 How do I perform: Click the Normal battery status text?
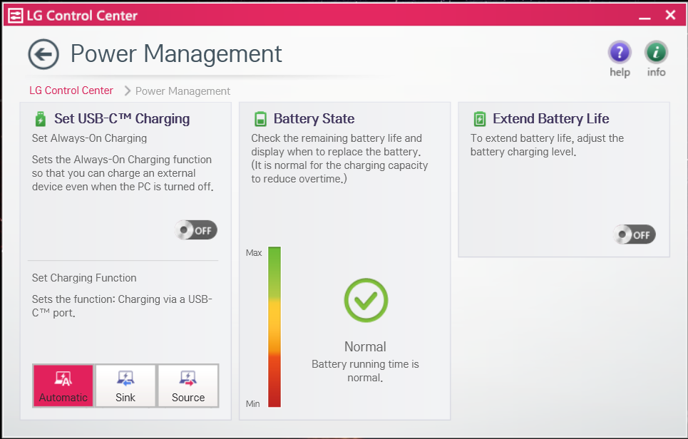pyautogui.click(x=365, y=346)
